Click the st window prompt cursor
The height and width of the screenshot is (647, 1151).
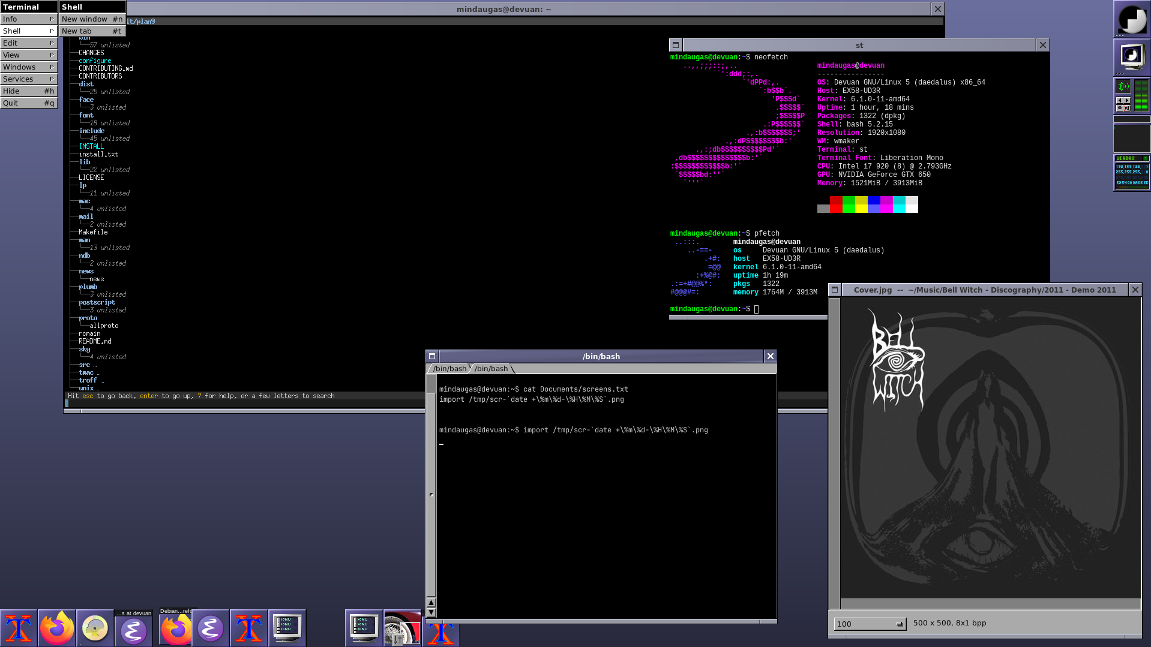point(757,309)
